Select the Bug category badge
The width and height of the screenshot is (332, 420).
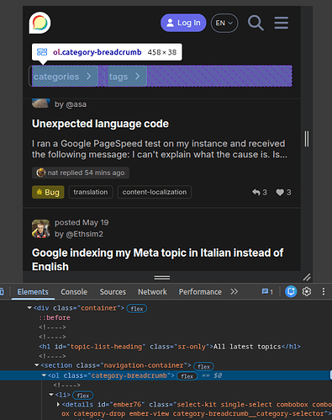48,192
